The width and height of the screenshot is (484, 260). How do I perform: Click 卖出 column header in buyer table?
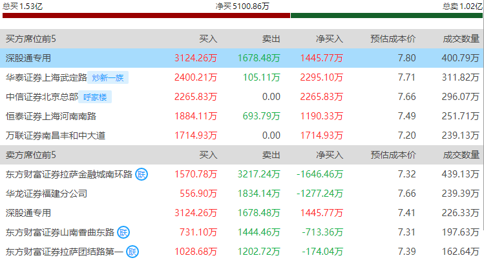(x=271, y=39)
